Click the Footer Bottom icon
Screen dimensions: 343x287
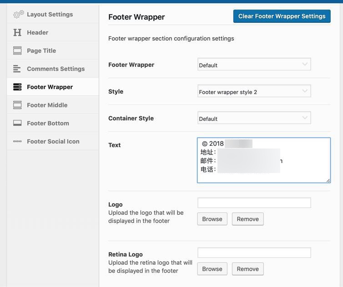coord(17,124)
